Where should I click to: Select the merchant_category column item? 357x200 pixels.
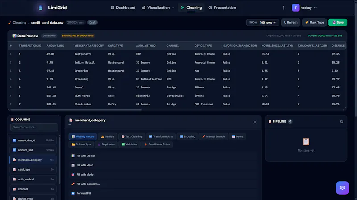pyautogui.click(x=33, y=160)
